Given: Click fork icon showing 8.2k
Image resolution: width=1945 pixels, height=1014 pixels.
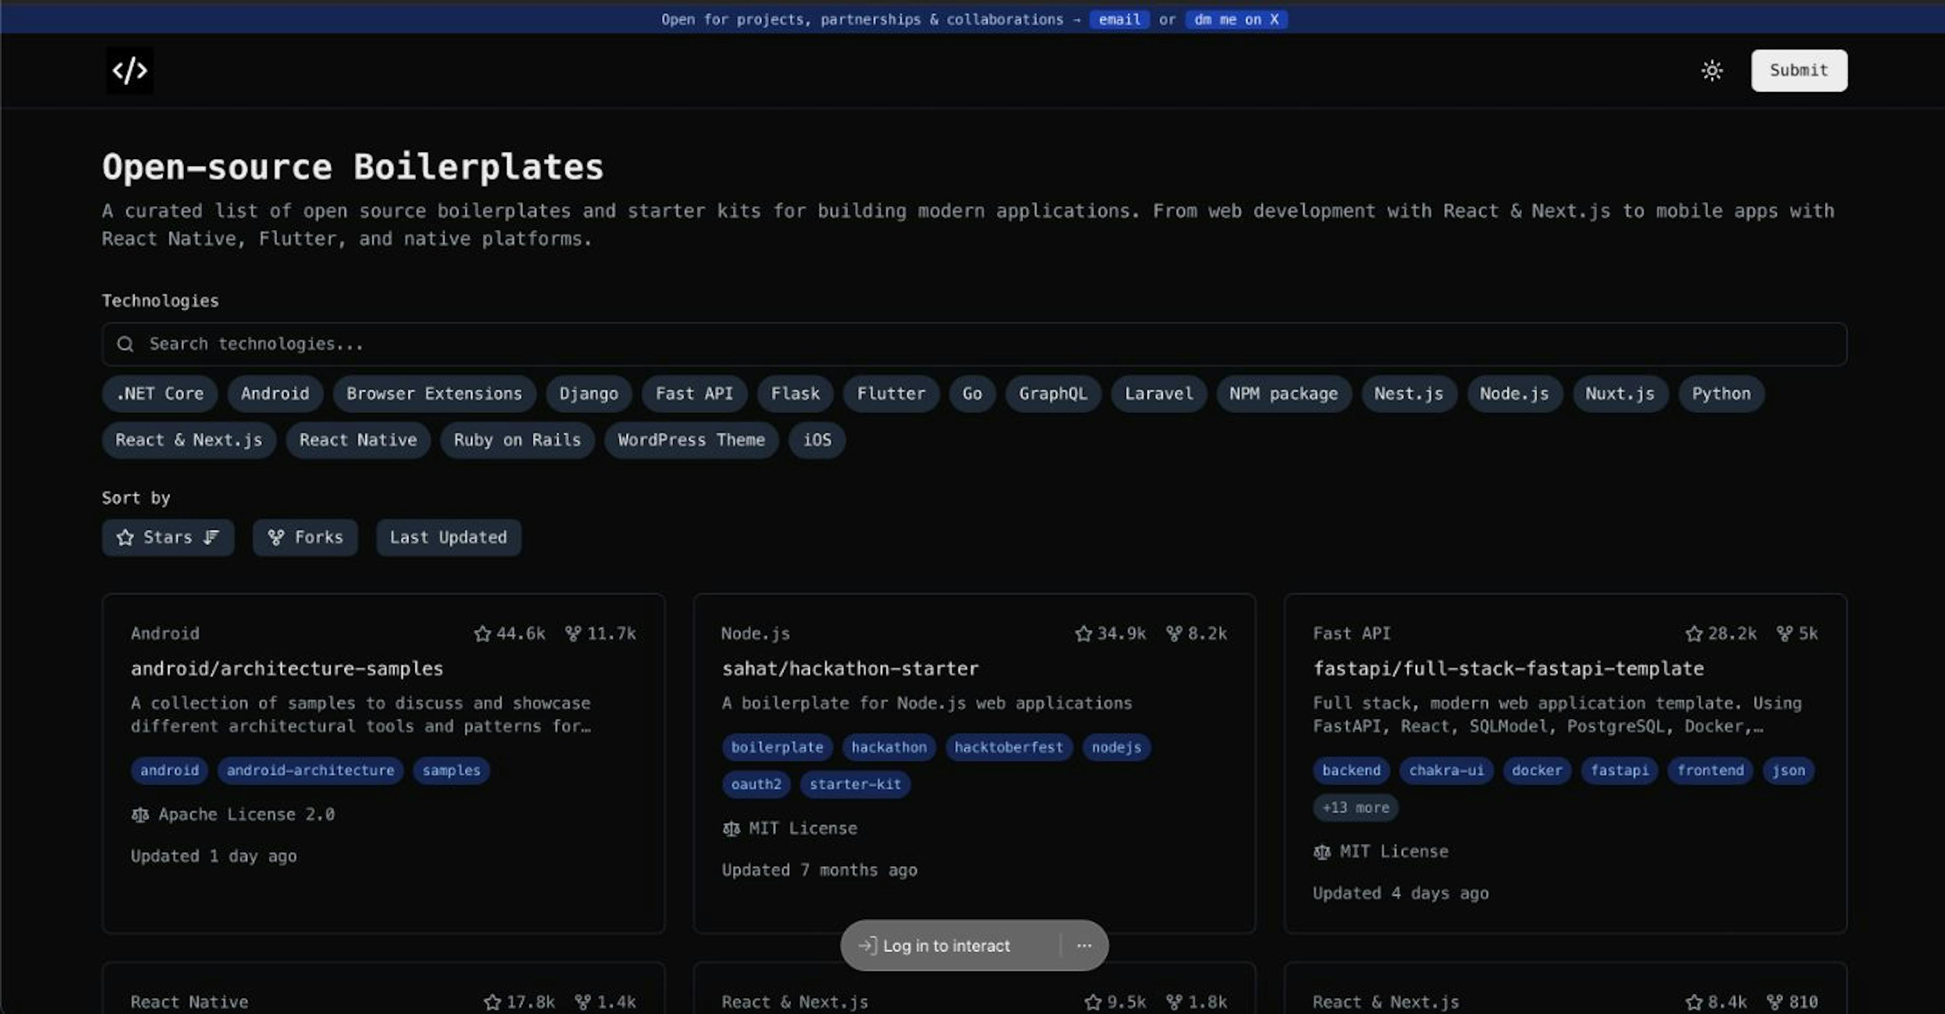Looking at the screenshot, I should pyautogui.click(x=1174, y=634).
